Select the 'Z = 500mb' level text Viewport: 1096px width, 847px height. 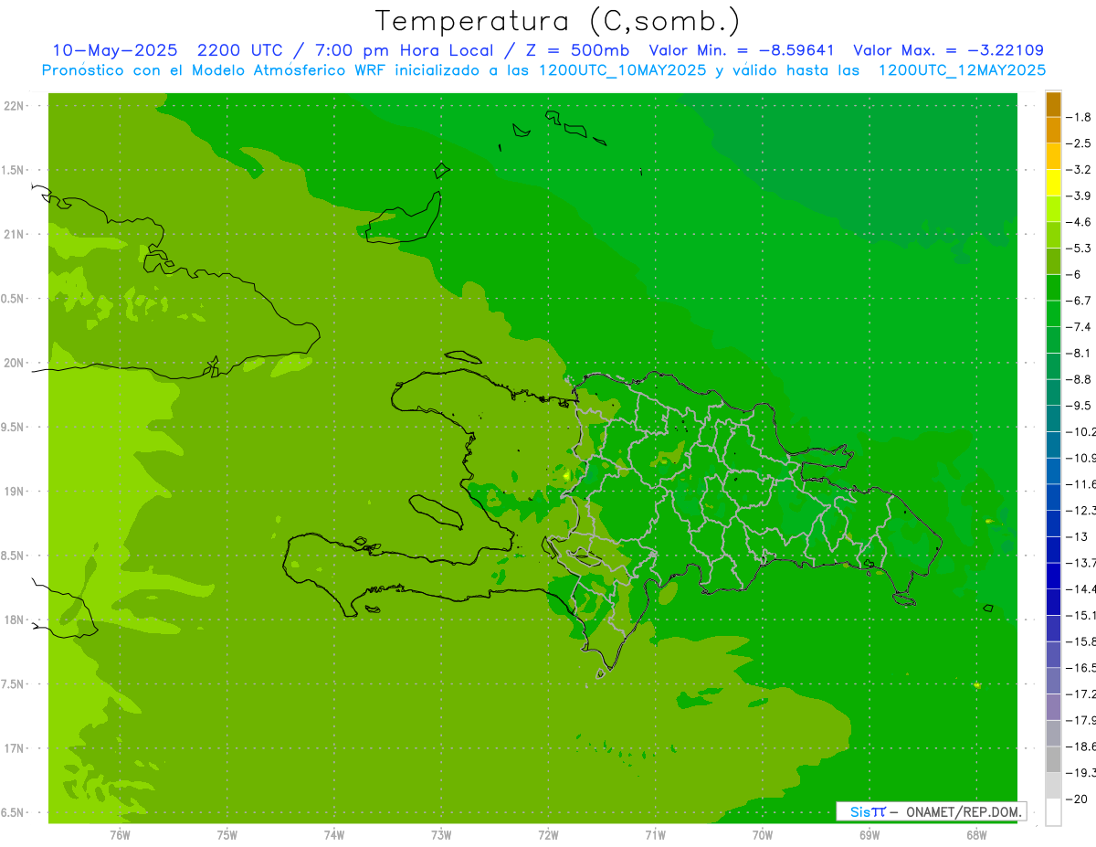tap(578, 50)
